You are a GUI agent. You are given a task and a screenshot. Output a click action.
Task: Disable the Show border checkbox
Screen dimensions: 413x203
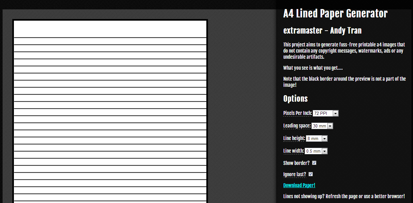point(314,163)
